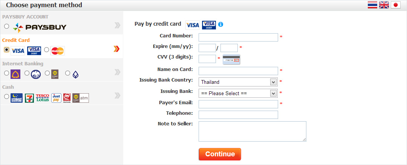
Task: Click the orange Credit Card arrow
Action: (x=117, y=49)
